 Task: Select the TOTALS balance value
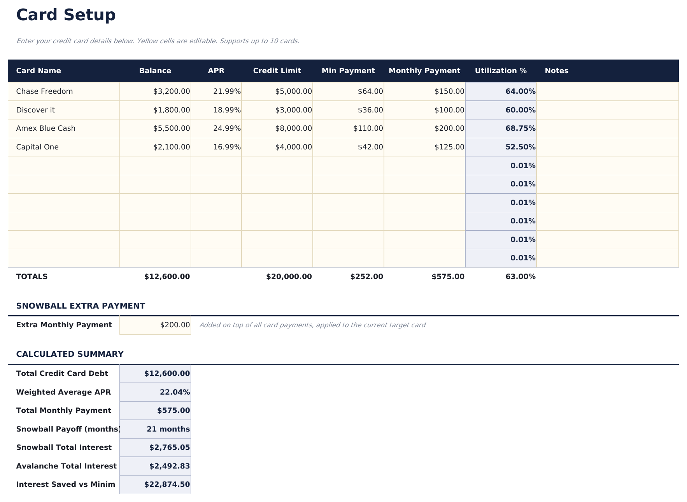(166, 276)
